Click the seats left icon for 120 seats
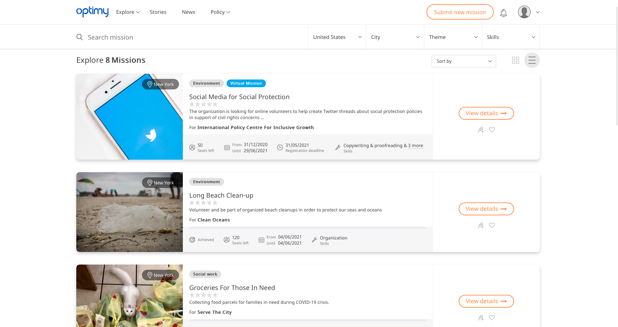Image resolution: width=618 pixels, height=327 pixels. pos(227,240)
